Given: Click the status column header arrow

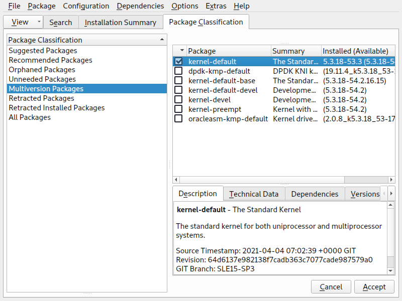Looking at the screenshot, I should click(181, 51).
